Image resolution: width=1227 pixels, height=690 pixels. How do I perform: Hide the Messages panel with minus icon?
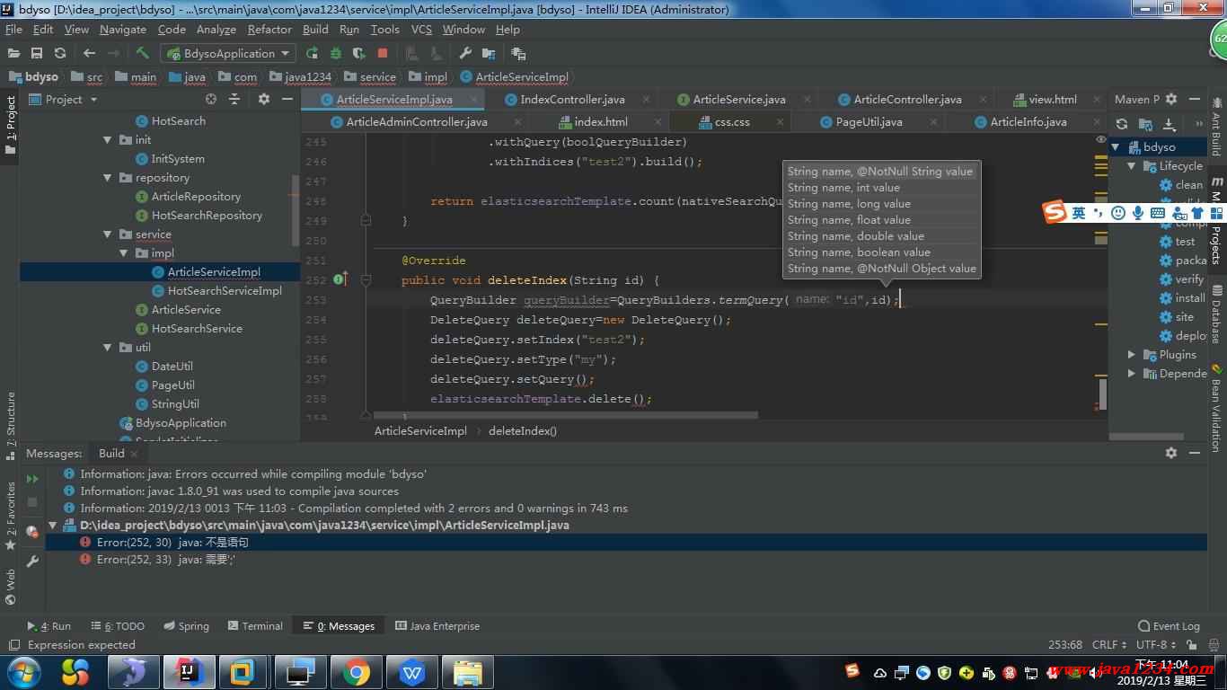click(x=1196, y=453)
